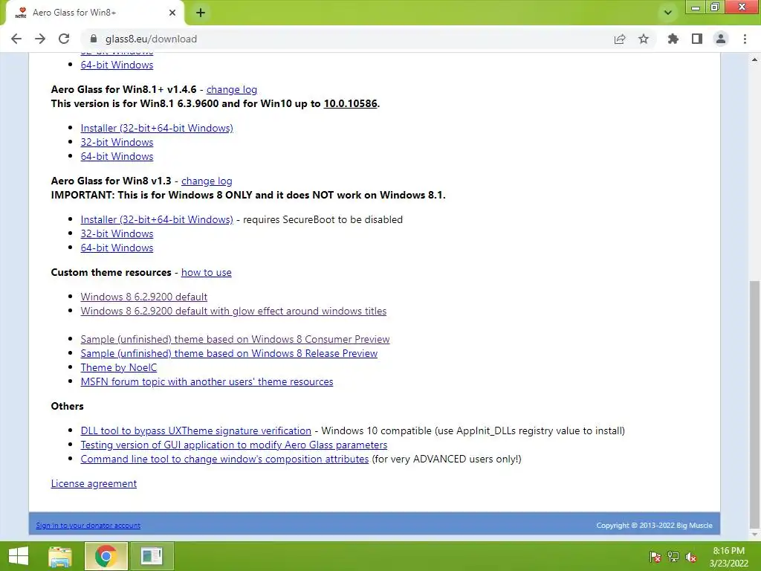Sign in to your donator account
Image resolution: width=761 pixels, height=571 pixels.
[x=88, y=526]
